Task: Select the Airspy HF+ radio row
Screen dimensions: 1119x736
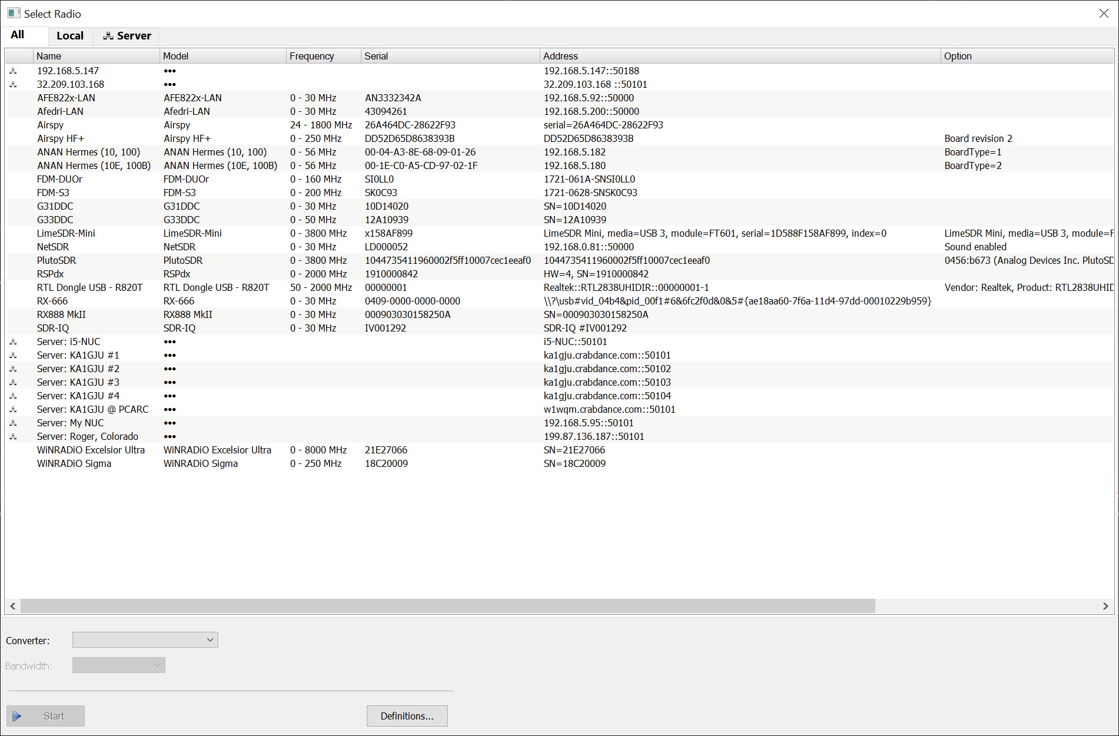Action: (61, 138)
